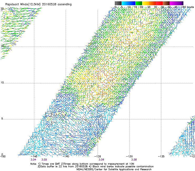Click the '>50 knots' legend label

pyautogui.click(x=188, y=7)
